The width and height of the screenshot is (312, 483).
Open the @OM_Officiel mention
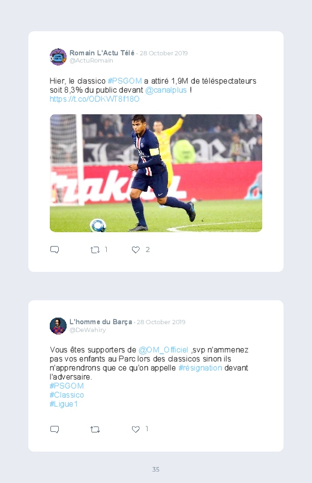point(163,350)
